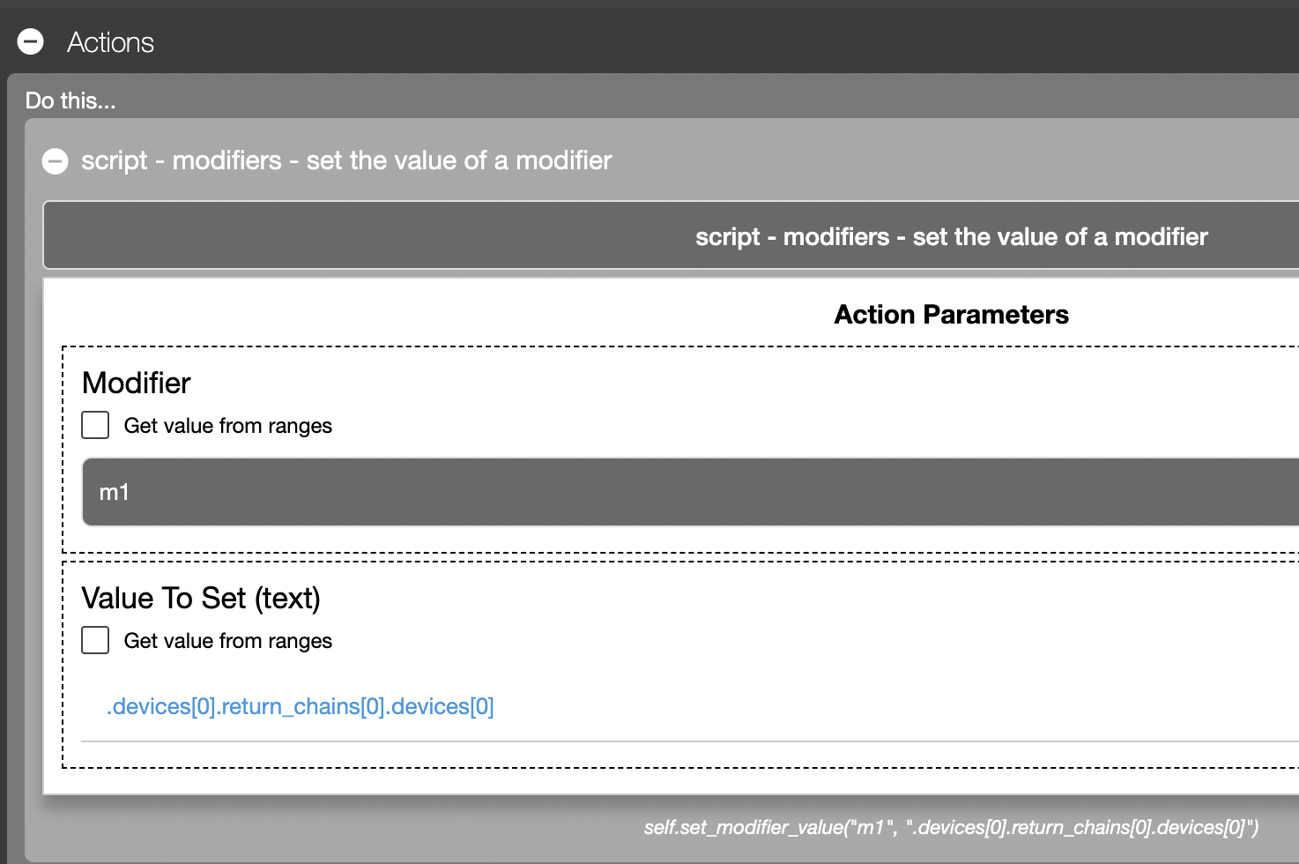This screenshot has height=864, width=1299.
Task: Collapse the Actions section with minus icon
Action: click(x=31, y=41)
